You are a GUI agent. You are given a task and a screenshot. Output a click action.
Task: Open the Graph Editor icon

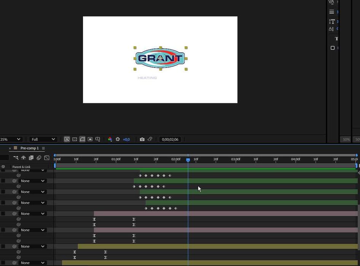coord(46,158)
